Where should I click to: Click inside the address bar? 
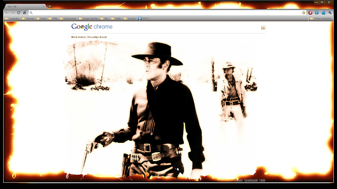click(167, 13)
